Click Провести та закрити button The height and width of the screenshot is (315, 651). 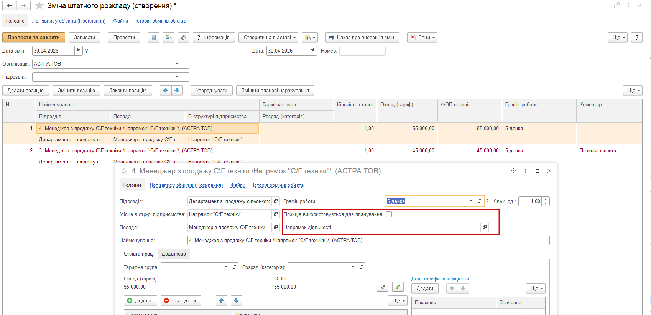tap(34, 37)
